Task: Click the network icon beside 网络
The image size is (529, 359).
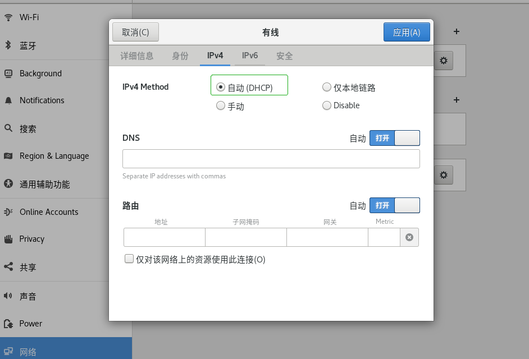Action: point(8,351)
